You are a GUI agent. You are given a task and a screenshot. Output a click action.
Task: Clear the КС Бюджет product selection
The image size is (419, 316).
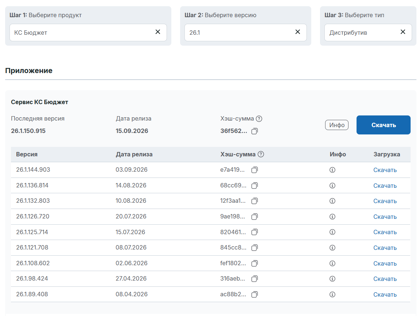pos(158,32)
